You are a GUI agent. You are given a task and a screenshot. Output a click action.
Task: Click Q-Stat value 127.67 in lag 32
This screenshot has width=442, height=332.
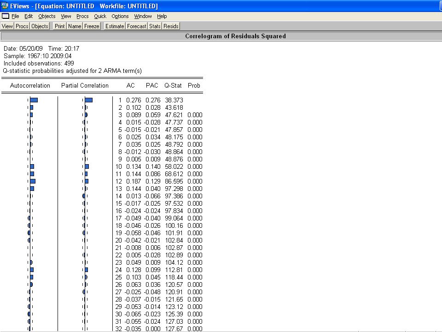[174, 329]
